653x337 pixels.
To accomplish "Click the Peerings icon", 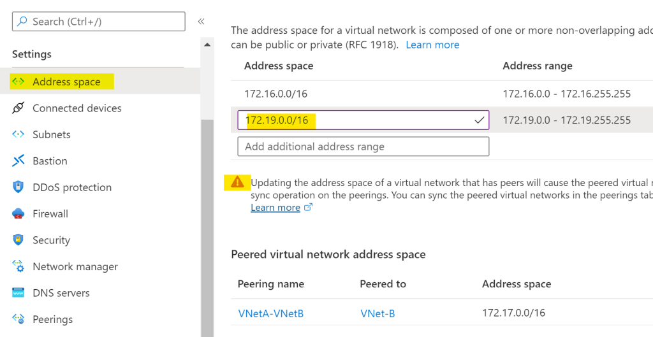I will click(x=18, y=320).
